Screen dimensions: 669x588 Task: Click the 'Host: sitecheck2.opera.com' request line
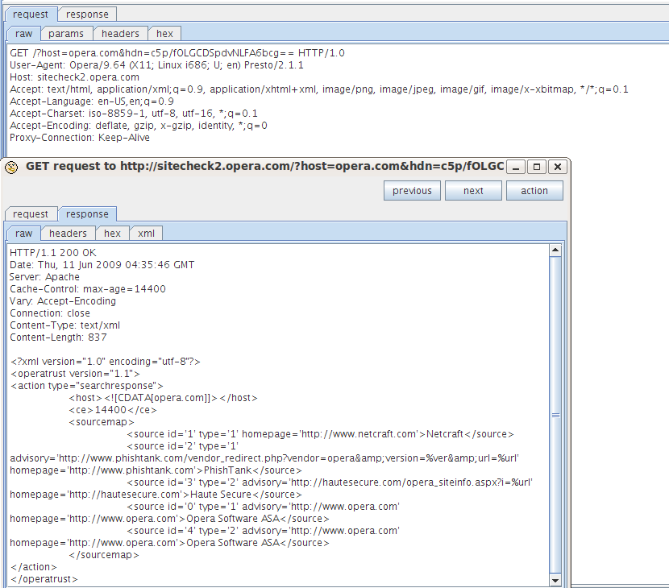(x=74, y=77)
